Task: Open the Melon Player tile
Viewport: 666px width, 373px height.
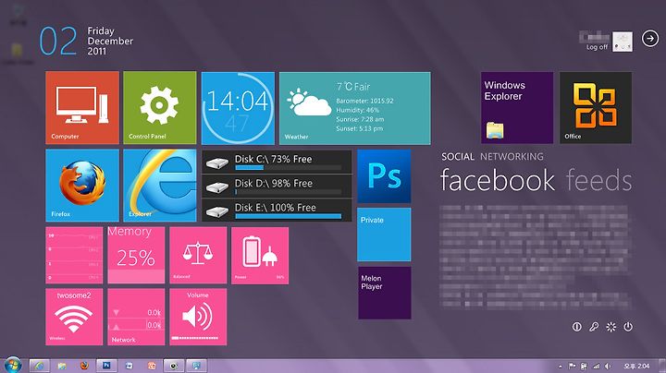Action: click(x=385, y=293)
